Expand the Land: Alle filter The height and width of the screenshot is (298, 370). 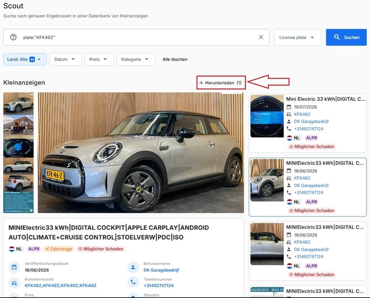click(25, 59)
